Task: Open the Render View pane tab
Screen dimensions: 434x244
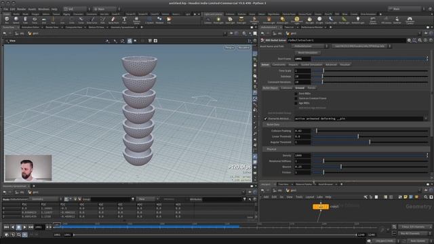Action: tap(52, 27)
